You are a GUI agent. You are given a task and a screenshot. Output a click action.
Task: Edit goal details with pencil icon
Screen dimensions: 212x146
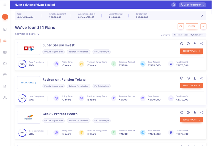click(x=202, y=16)
